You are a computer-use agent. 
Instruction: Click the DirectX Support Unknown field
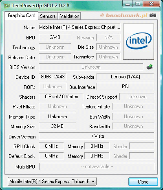coord(137,97)
